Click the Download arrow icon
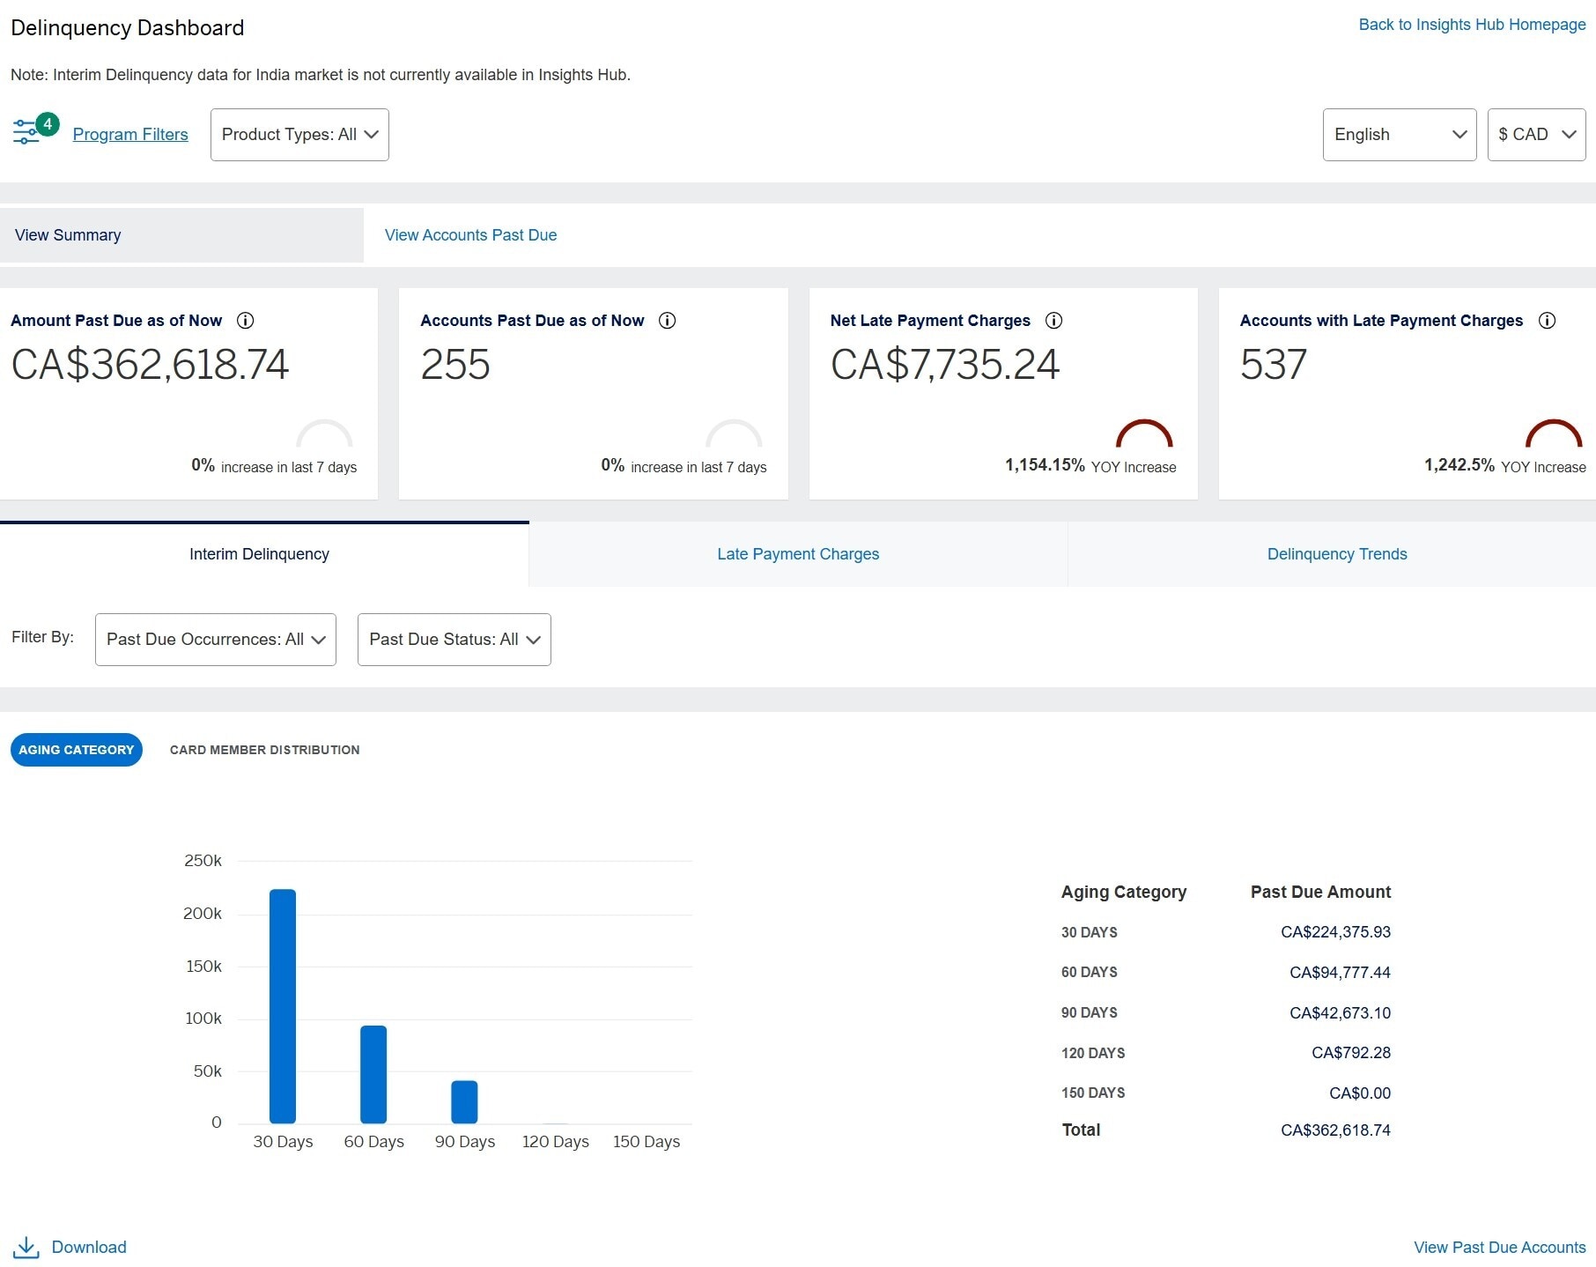 pos(26,1247)
